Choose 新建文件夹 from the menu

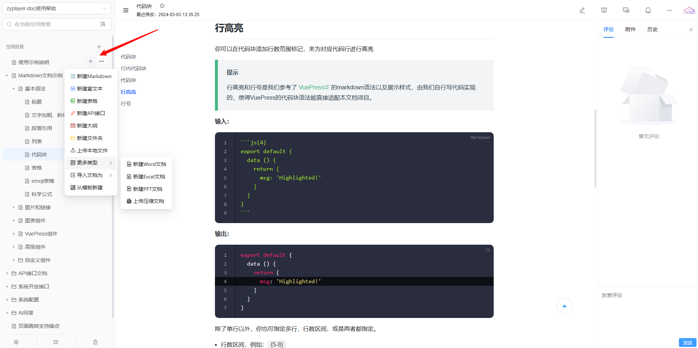pos(91,138)
